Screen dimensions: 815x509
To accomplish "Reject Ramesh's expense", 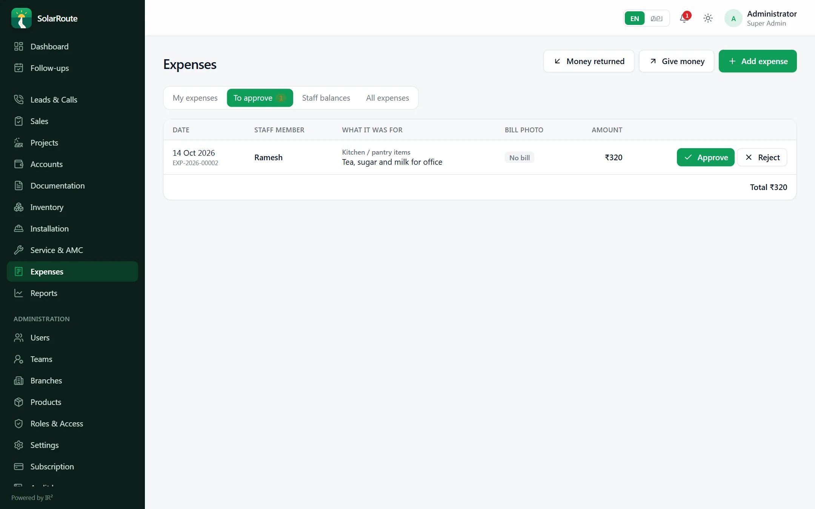I will 762,157.
